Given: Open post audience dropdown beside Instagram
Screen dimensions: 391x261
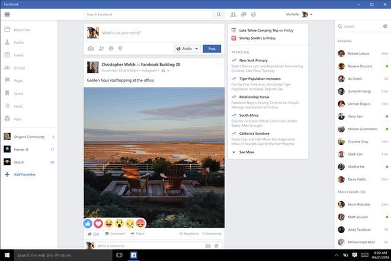Looking at the screenshot, I should [x=165, y=71].
